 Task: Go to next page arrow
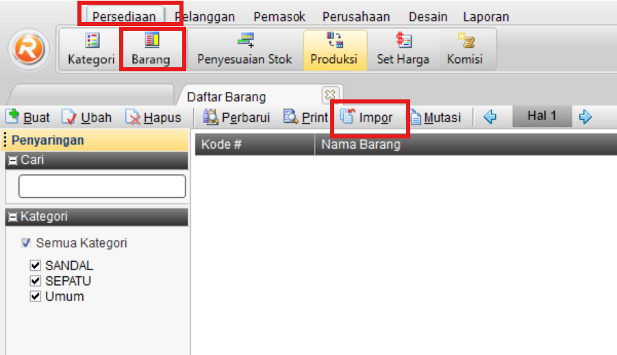pos(585,117)
